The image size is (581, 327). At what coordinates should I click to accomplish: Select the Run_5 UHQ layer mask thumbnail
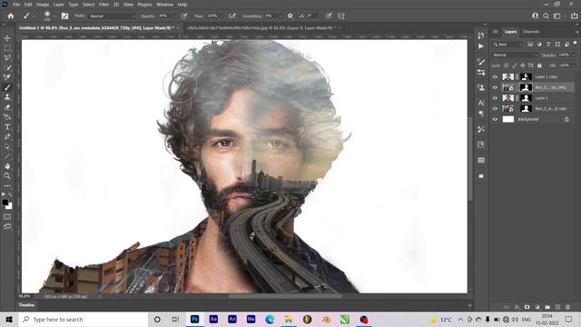(526, 87)
